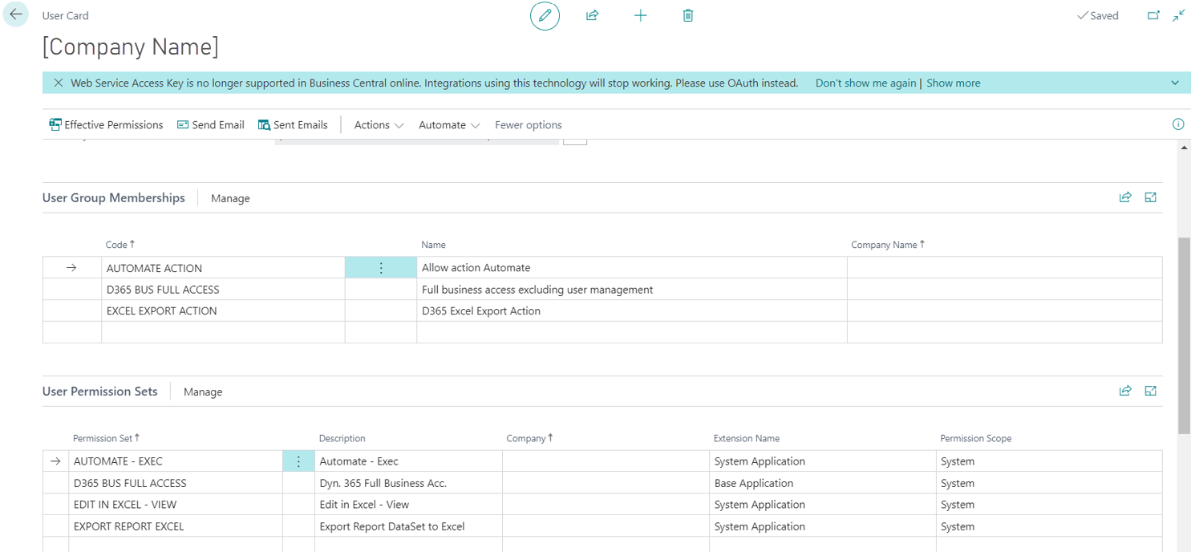Viewport: 1191px width, 552px height.
Task: Click the plus icon to add new
Action: tap(640, 16)
